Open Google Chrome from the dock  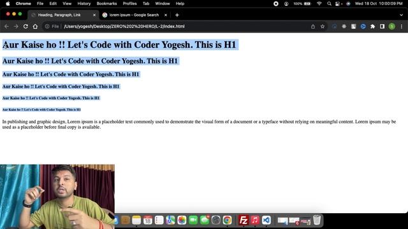[227, 220]
